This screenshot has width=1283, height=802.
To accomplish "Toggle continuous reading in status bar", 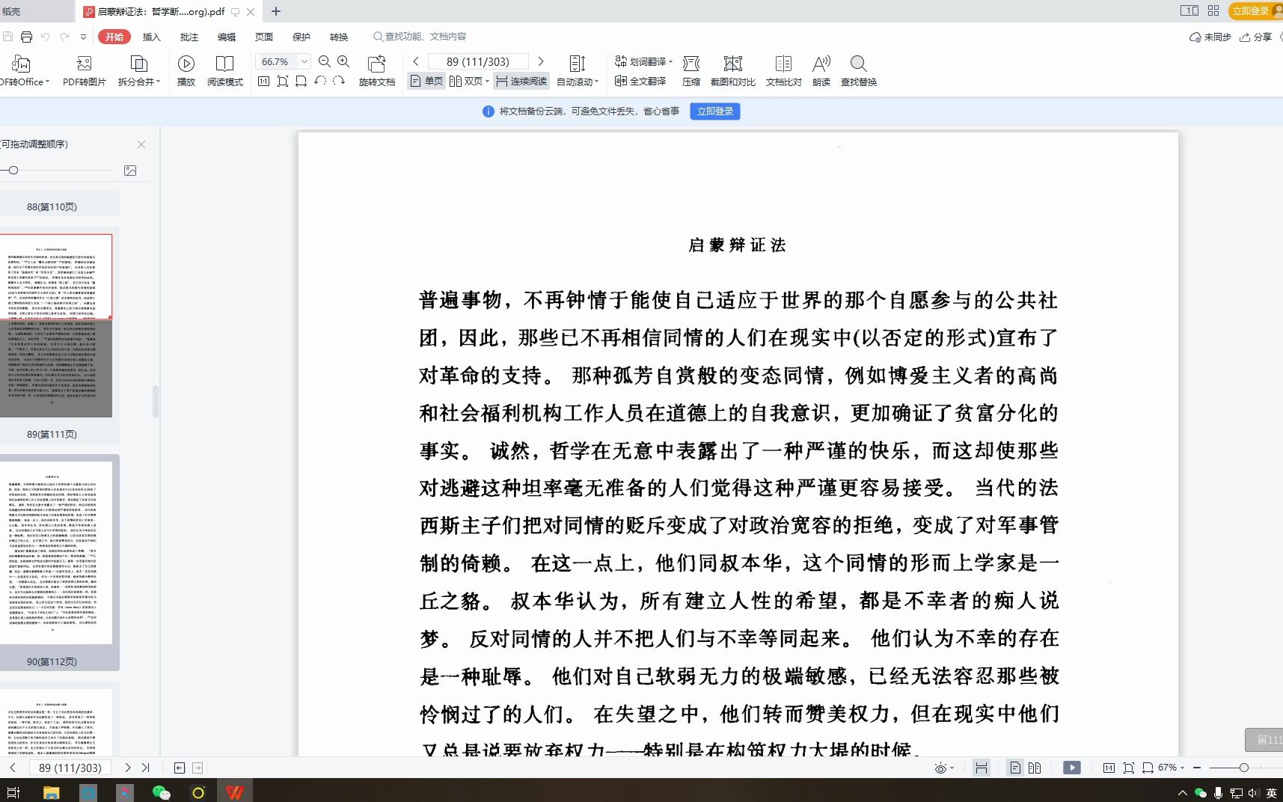I will (982, 768).
